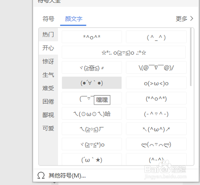Insert the o(>ω<)o emoticon
Viewport: 200px width, 185px height.
coord(156,83)
